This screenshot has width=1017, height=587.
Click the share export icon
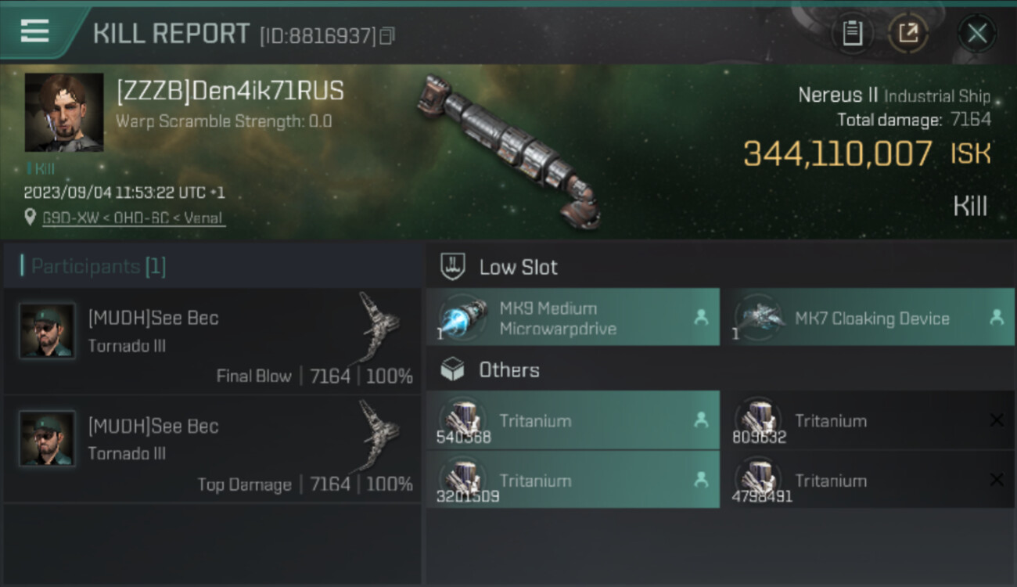pyautogui.click(x=908, y=33)
